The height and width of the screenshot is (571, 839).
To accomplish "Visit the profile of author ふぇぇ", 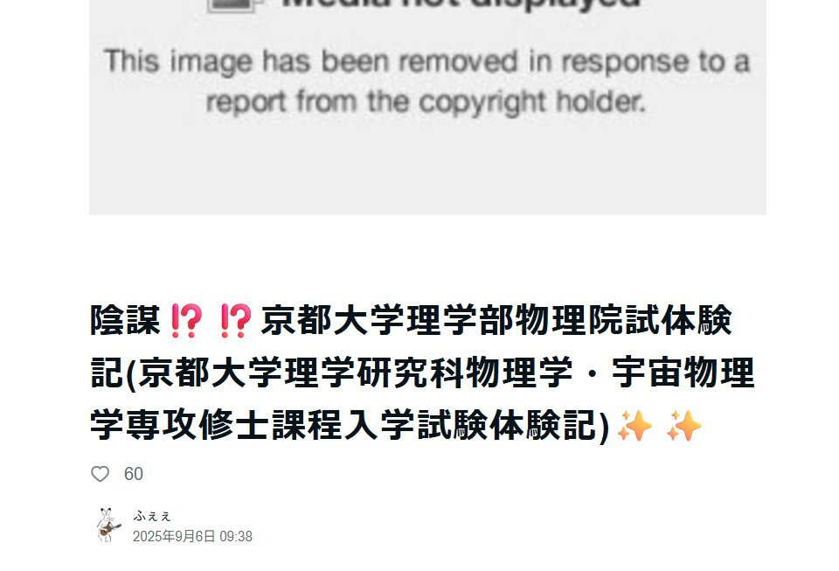I will 152,516.
